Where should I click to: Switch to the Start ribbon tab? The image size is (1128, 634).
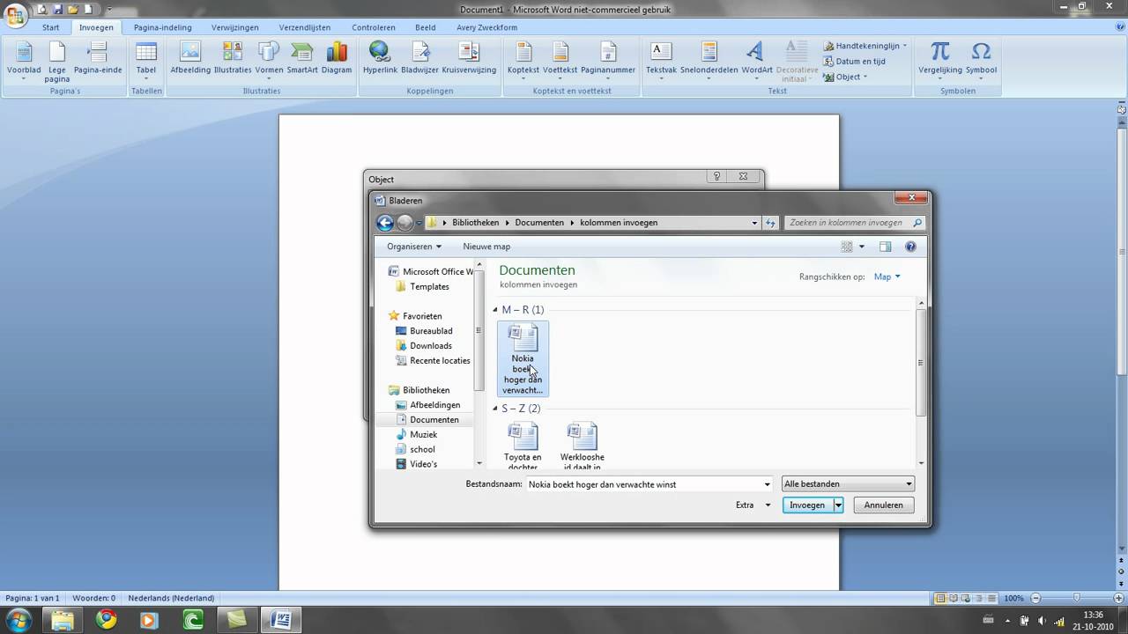tap(51, 27)
